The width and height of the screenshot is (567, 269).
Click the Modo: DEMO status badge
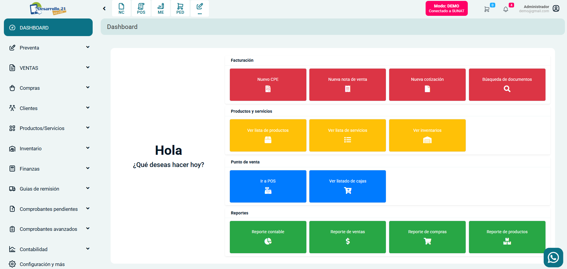(446, 8)
